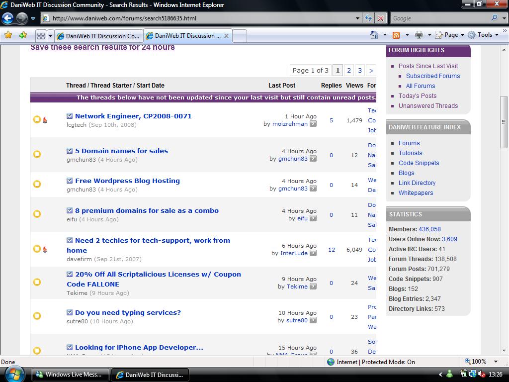Open the Code Snippets feature link
The height and width of the screenshot is (382, 509).
coord(419,163)
